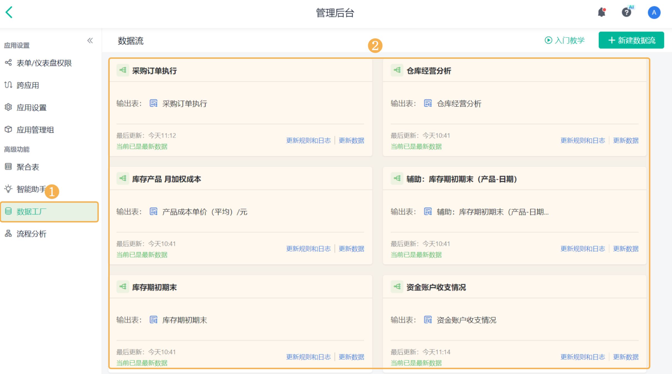
Task: Open output table 仓库经营分析
Action: click(459, 104)
